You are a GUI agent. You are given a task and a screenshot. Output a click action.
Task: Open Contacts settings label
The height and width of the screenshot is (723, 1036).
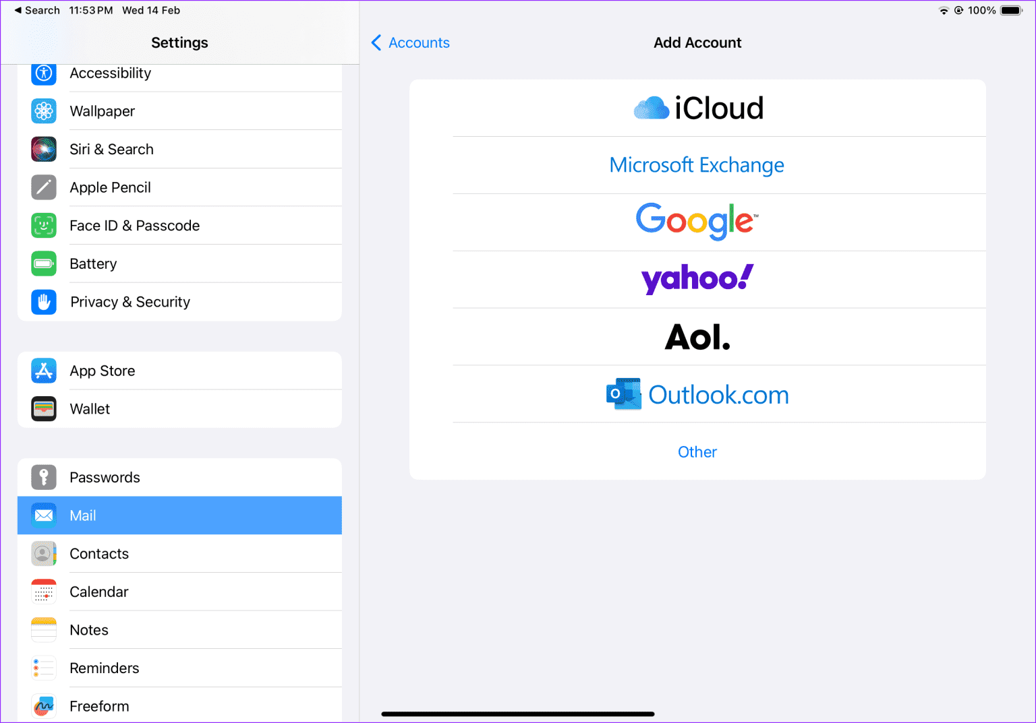(99, 554)
